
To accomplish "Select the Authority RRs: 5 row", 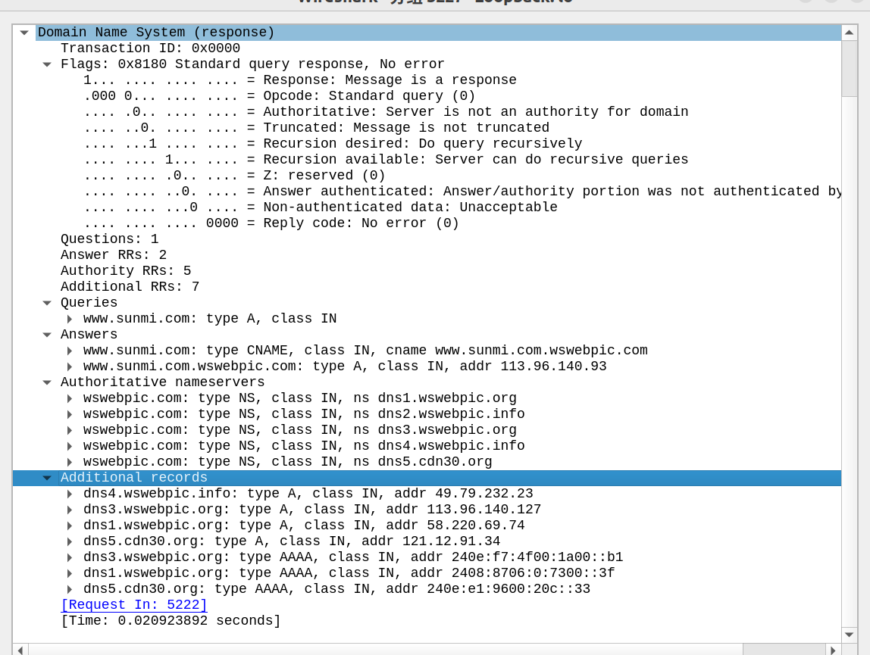I will click(x=427, y=270).
